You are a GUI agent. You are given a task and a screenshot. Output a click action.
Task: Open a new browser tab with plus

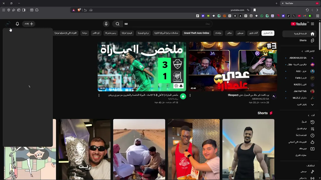[x=276, y=3]
